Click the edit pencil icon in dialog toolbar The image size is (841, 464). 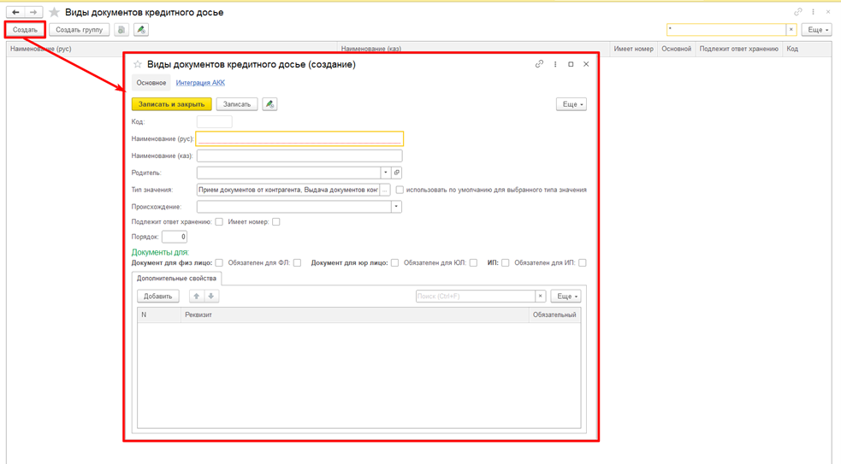[x=269, y=104]
